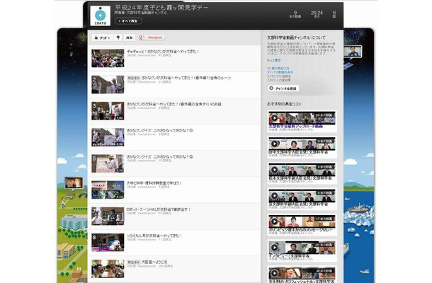Screen dimensions: 432x283
Task: Open title さかなクン（番外編1）金魚のルーツ
Action: coord(186,78)
